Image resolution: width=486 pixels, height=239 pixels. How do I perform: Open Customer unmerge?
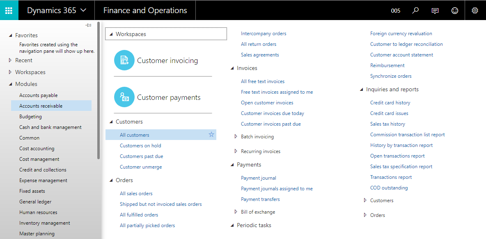click(141, 167)
